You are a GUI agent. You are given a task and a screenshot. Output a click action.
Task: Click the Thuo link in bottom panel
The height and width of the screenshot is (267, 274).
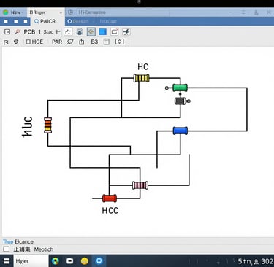8,241
